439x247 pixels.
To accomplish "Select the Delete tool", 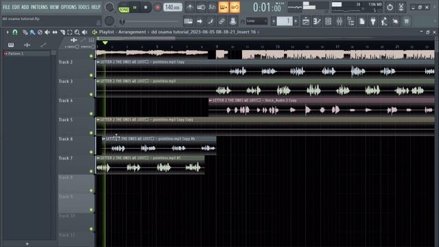I will pos(40,32).
